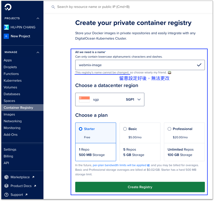Screen dimensions: 214x201
Task: Click the HU-PIN CHANG project icon
Action: 6,27
